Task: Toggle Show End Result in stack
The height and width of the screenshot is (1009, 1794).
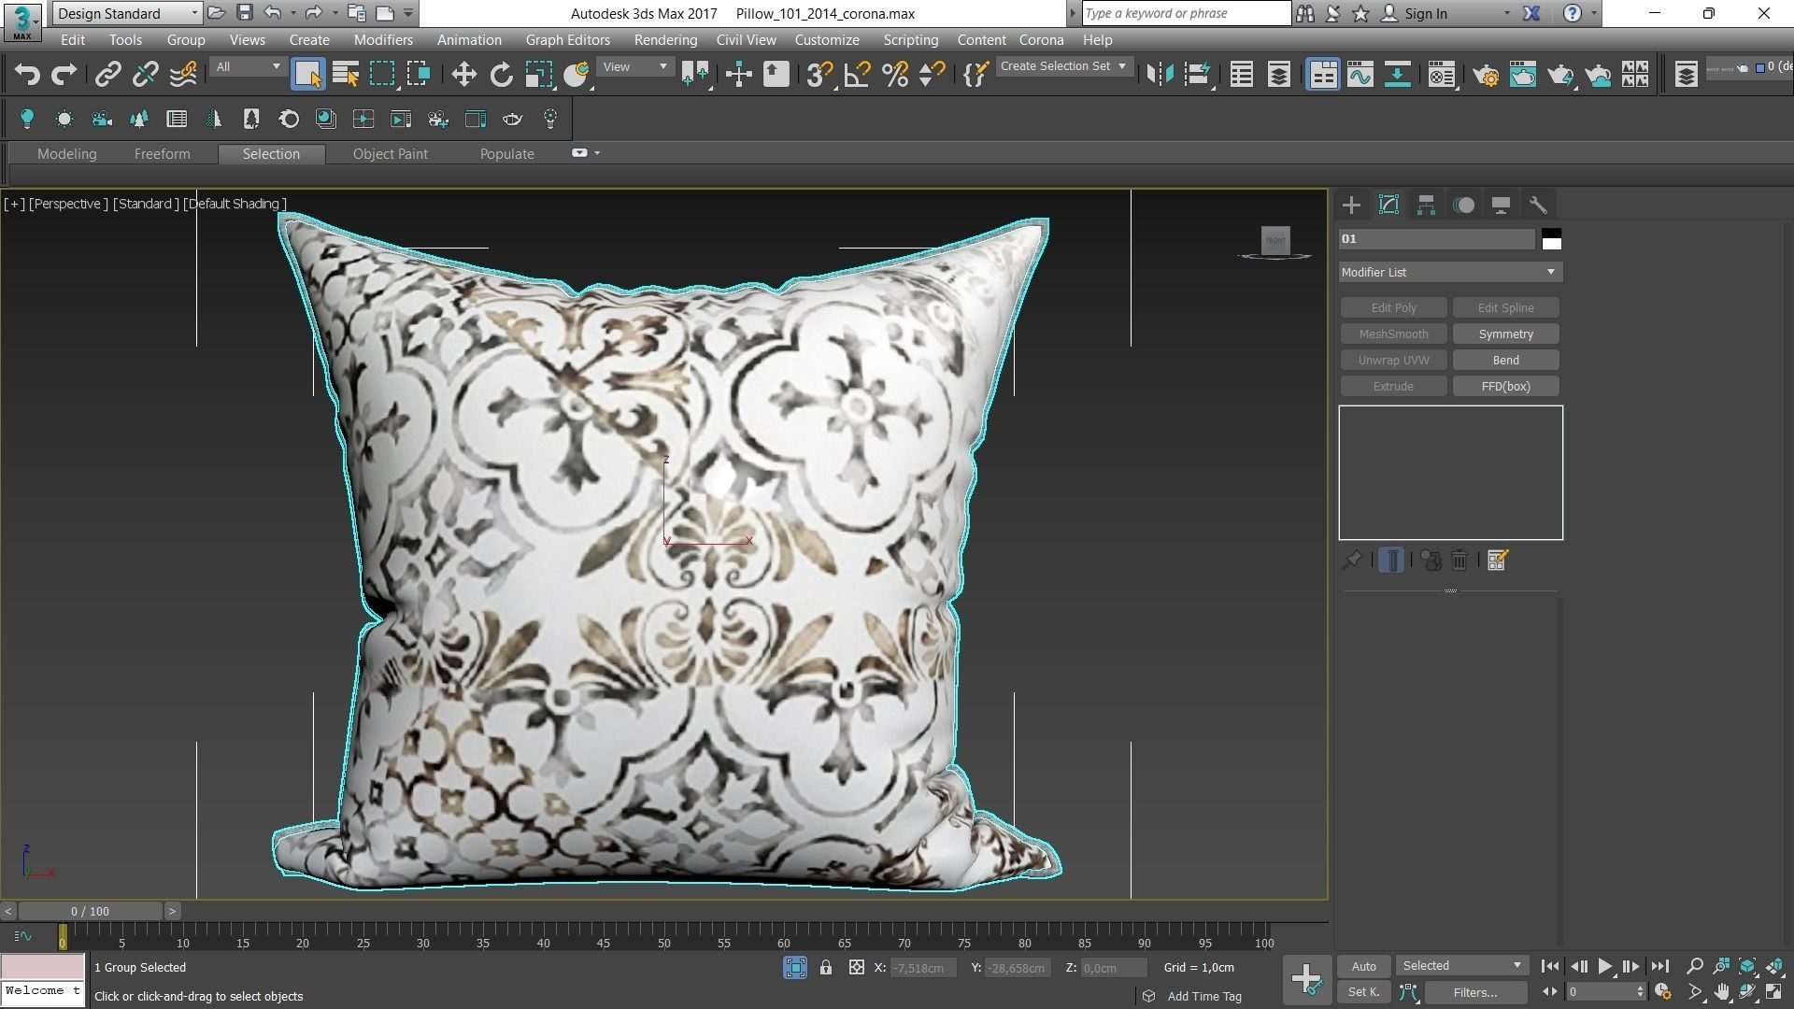Action: click(x=1391, y=561)
